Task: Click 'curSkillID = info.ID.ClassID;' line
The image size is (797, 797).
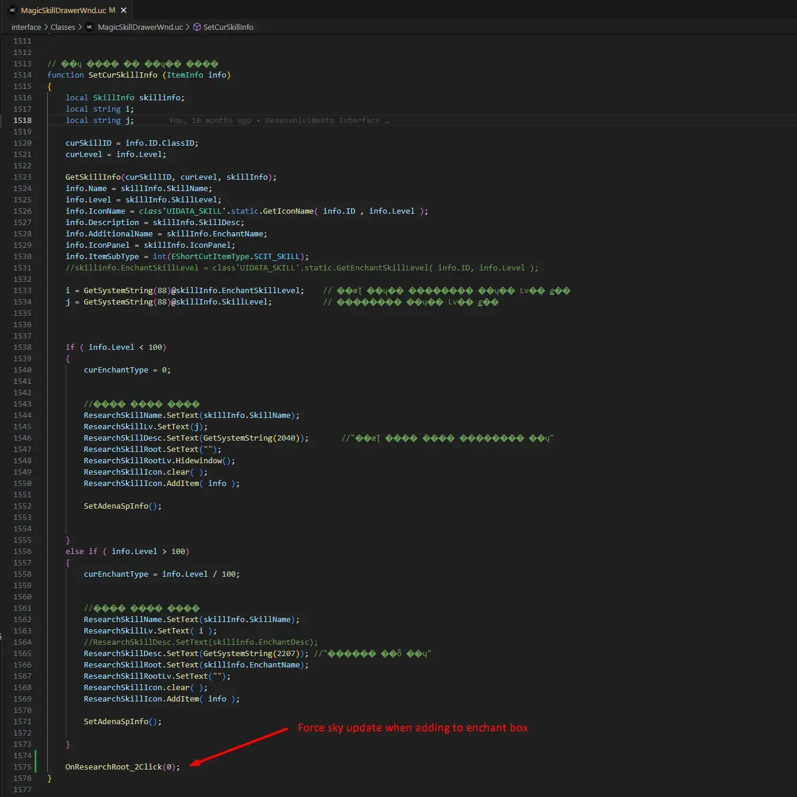Action: point(132,143)
